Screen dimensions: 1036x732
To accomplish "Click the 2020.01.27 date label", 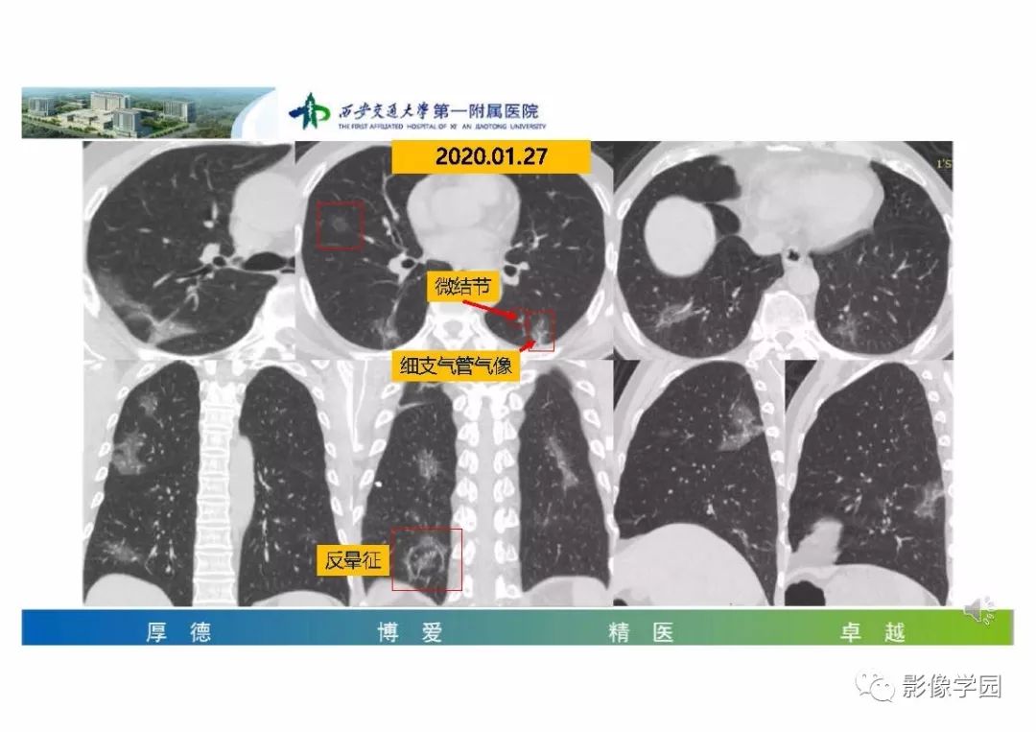I will pos(491,156).
